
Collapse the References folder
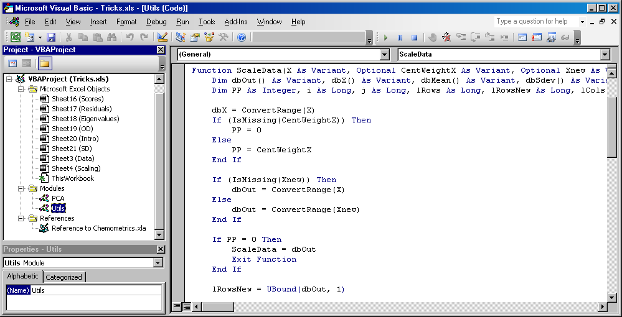point(21,218)
